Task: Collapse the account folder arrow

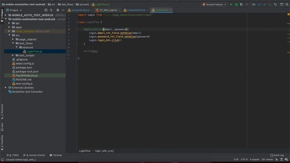Action: coord(17,47)
